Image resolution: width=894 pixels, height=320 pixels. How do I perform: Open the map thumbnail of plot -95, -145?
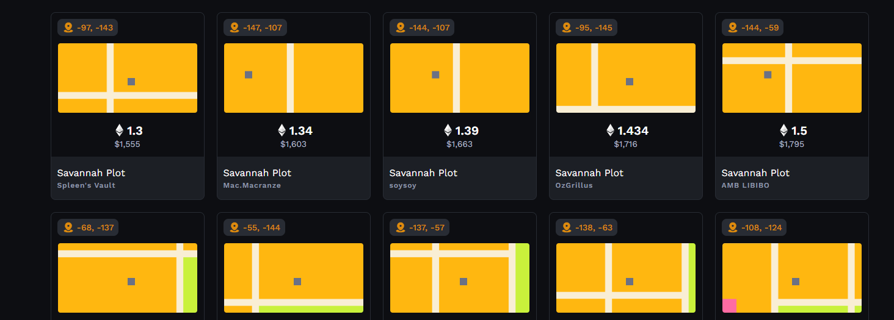click(626, 78)
